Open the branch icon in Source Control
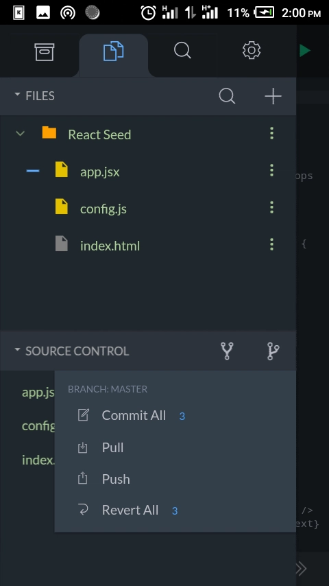 pos(273,351)
